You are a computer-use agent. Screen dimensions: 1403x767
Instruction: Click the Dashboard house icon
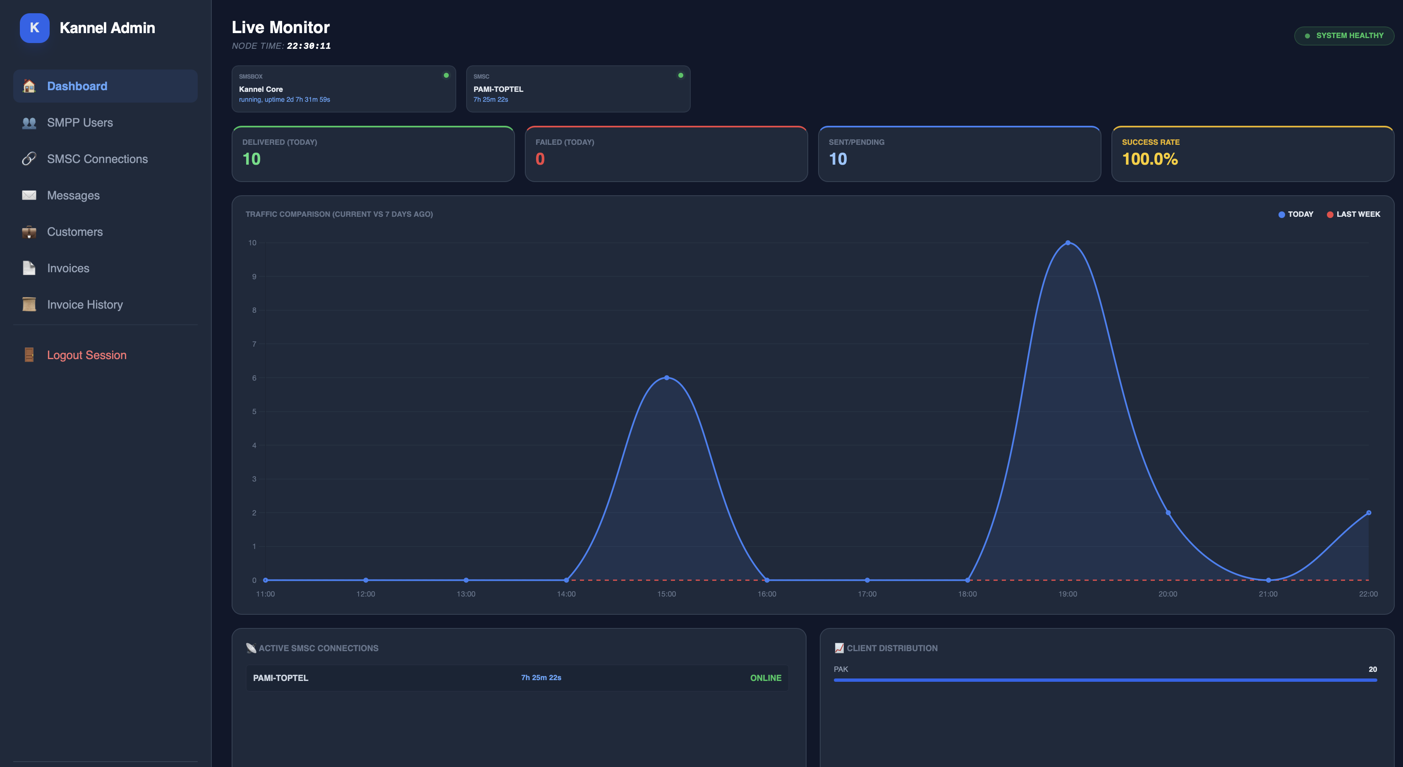(x=29, y=86)
